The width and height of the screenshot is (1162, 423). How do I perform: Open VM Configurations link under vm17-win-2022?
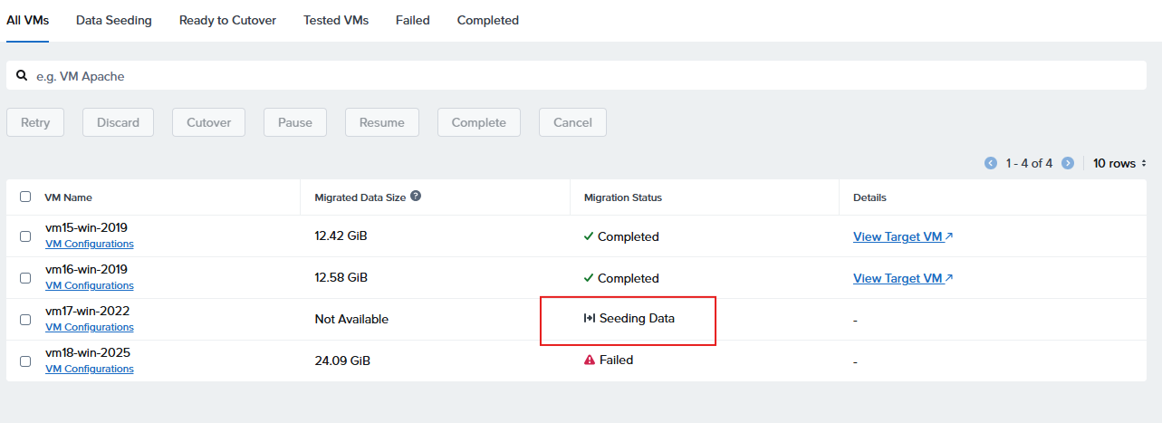[89, 328]
